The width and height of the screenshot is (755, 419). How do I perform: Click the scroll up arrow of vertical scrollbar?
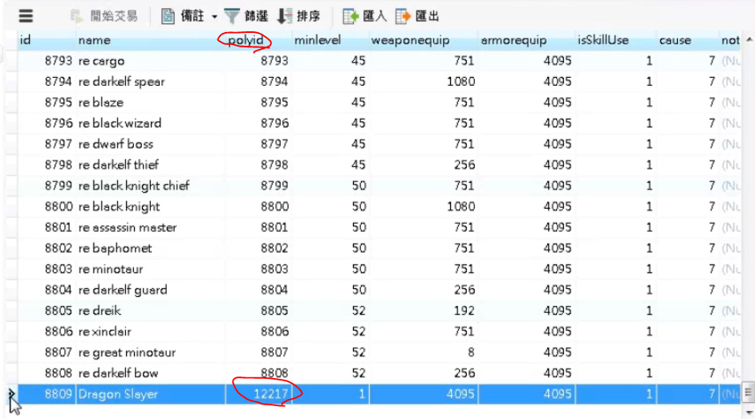[x=749, y=39]
